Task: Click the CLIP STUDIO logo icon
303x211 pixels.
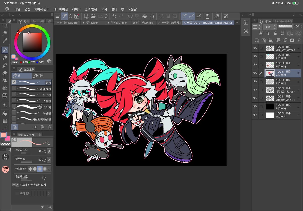Action: point(7,9)
